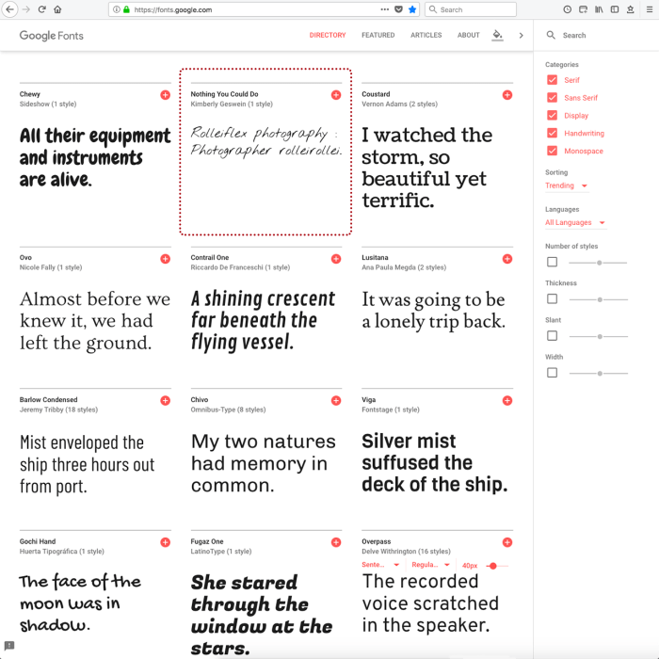Expand the Overpass sentence type dropdown

click(380, 565)
